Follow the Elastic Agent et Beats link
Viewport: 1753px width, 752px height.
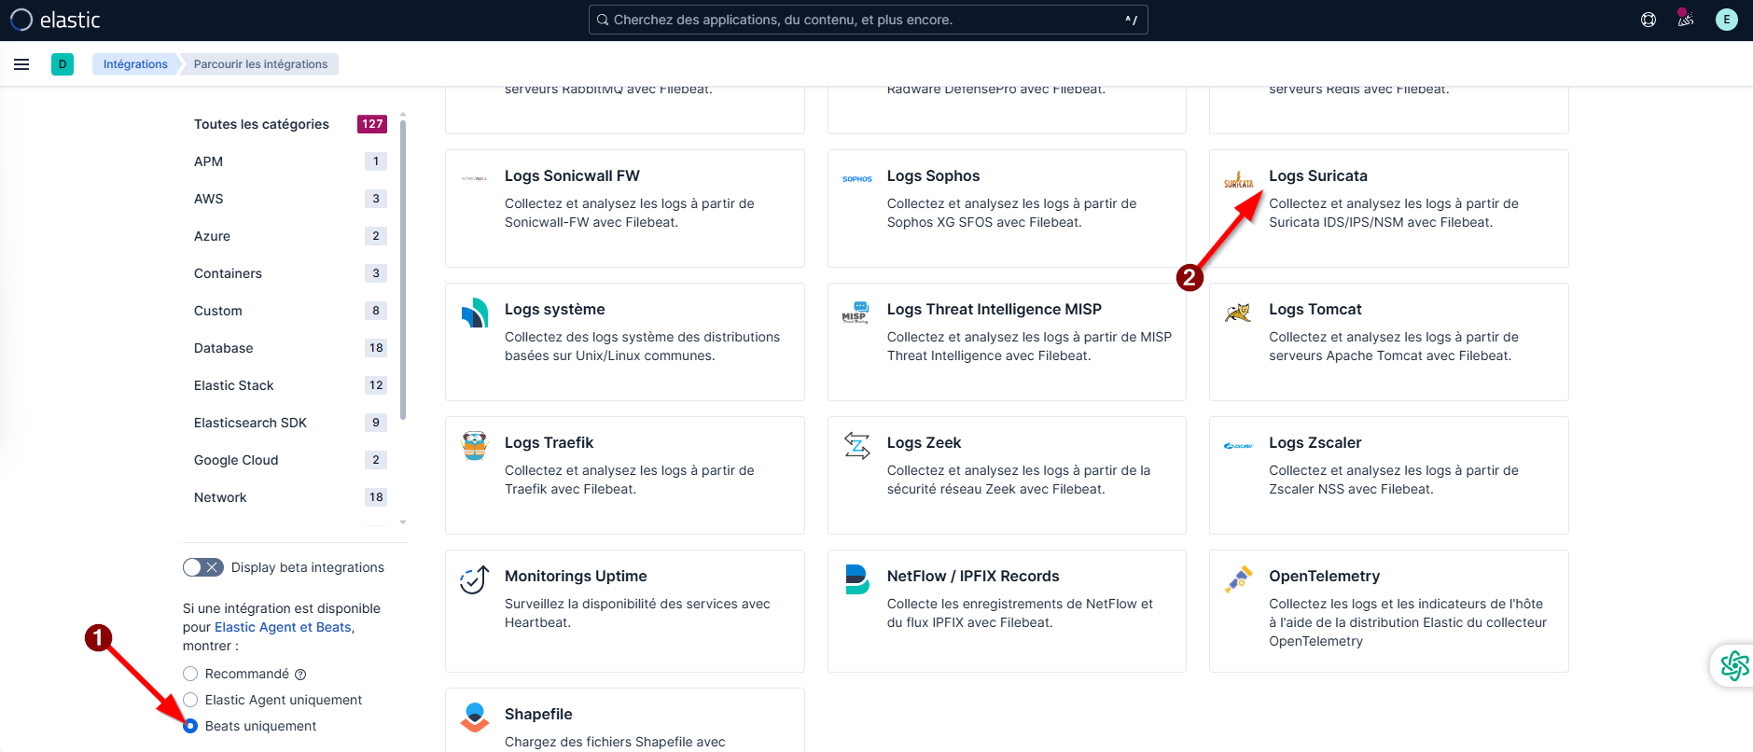pos(283,627)
